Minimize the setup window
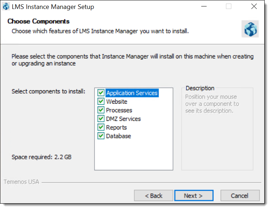 pyautogui.click(x=204, y=6)
